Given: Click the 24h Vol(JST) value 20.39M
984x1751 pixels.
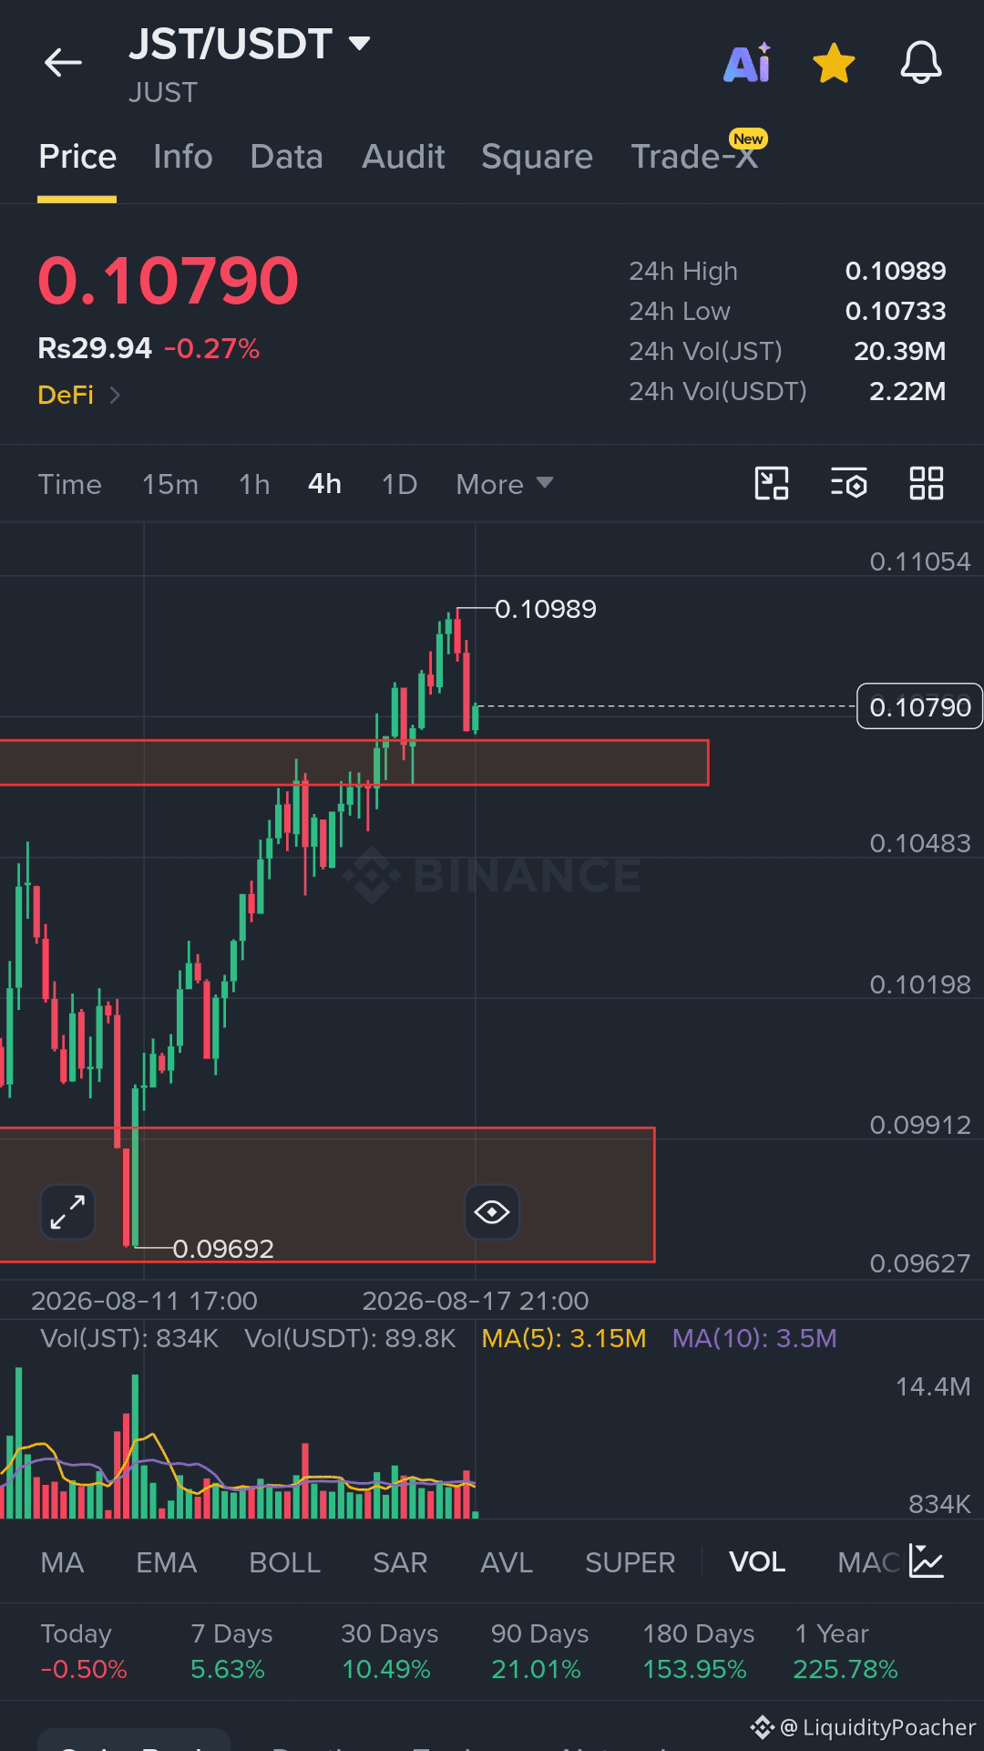Looking at the screenshot, I should coord(899,351).
